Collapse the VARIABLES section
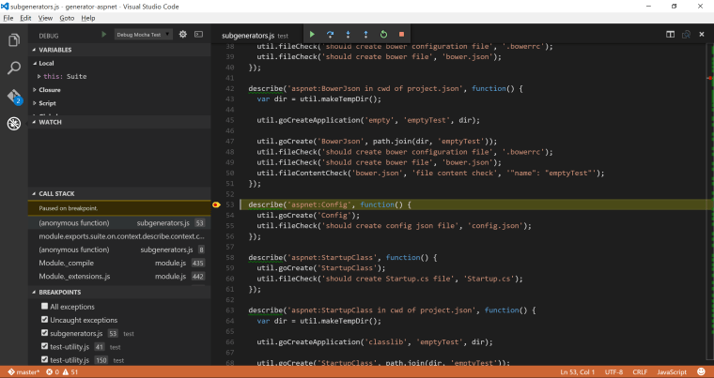 (x=119, y=50)
